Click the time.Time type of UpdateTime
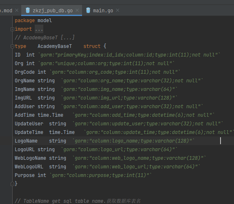 (62, 132)
